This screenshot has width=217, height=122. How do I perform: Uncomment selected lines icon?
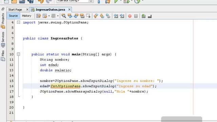coord(150,16)
